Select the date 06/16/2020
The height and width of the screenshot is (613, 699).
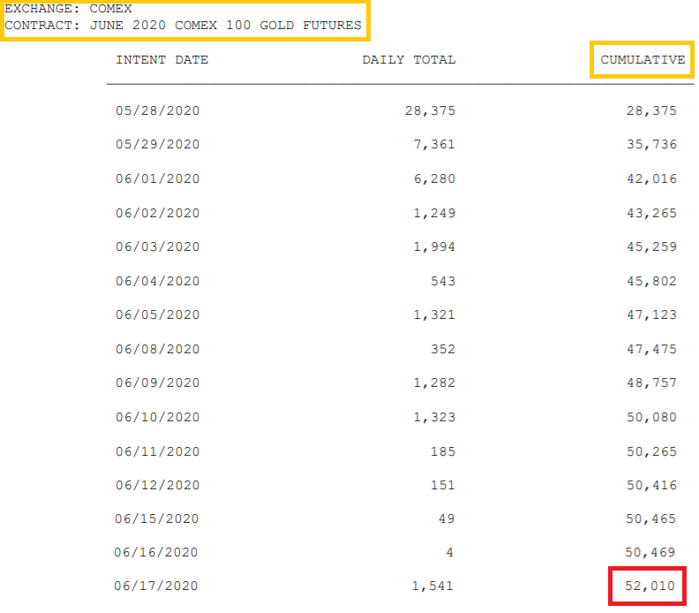pyautogui.click(x=155, y=552)
